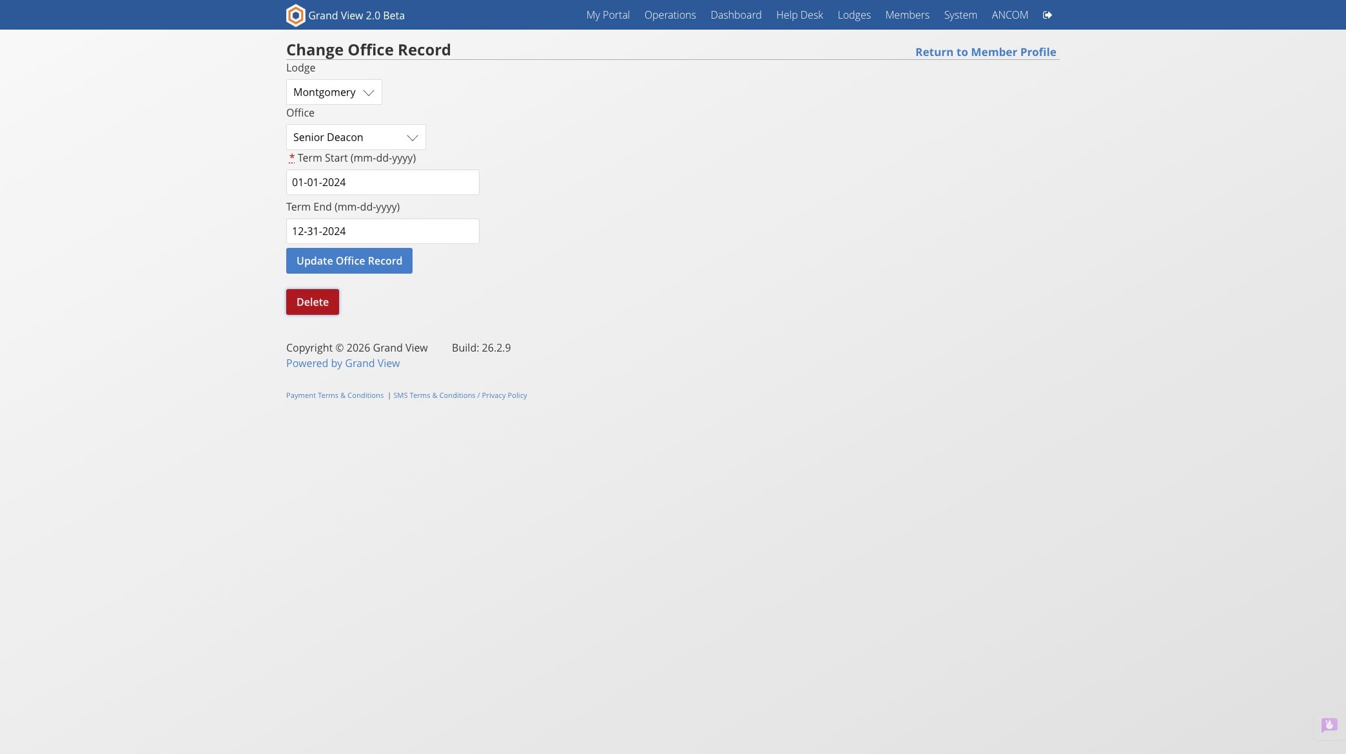
Task: Click Grand View 2.0 Beta title
Action: 356,15
